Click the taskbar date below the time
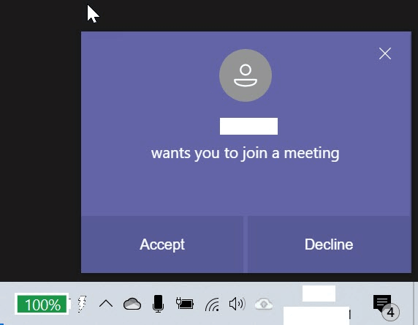Screen dimensions: 418x325 click(x=316, y=315)
